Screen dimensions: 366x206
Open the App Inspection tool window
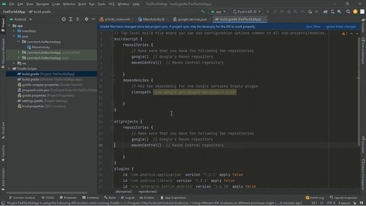click(173, 197)
